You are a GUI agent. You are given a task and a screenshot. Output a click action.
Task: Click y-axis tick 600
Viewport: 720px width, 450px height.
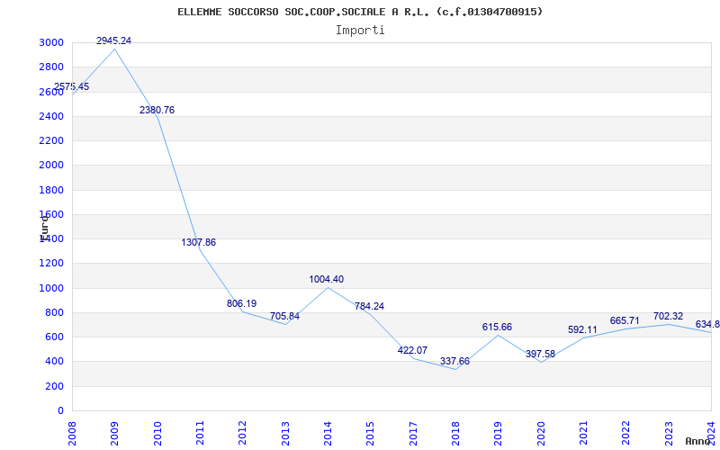click(56, 337)
